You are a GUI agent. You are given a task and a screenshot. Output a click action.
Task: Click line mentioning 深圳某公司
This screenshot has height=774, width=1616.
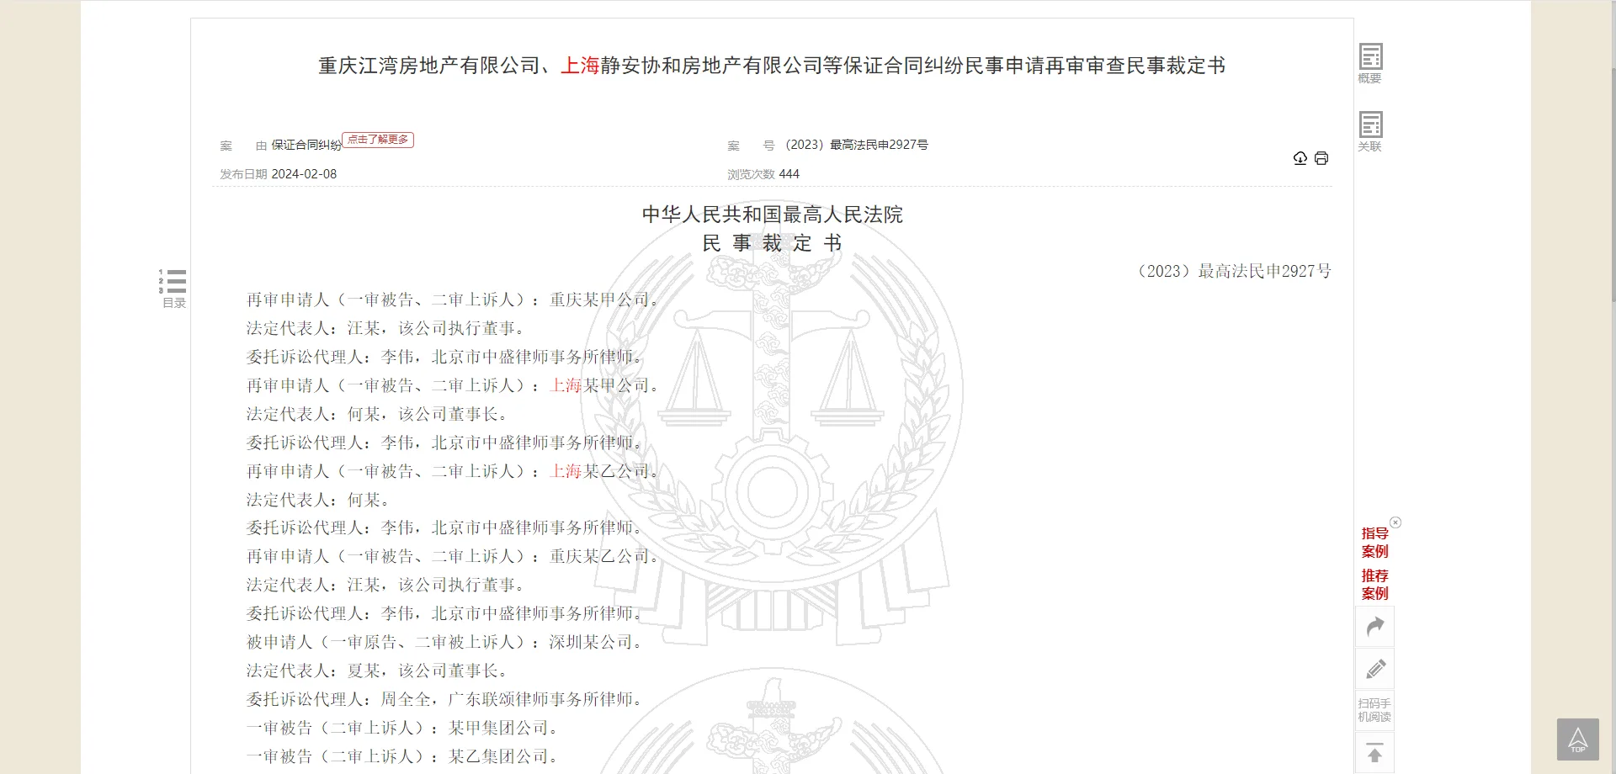[445, 642]
